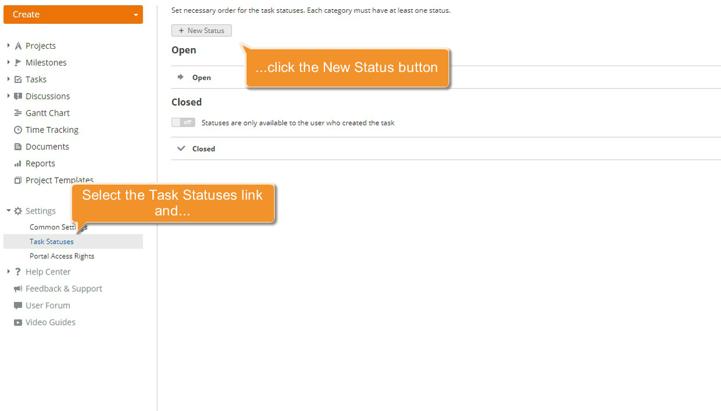Expand the Projects tree item
This screenshot has width=721, height=411.
[x=8, y=45]
